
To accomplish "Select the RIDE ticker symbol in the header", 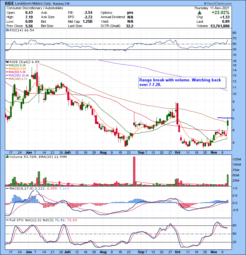I will point(10,3).
